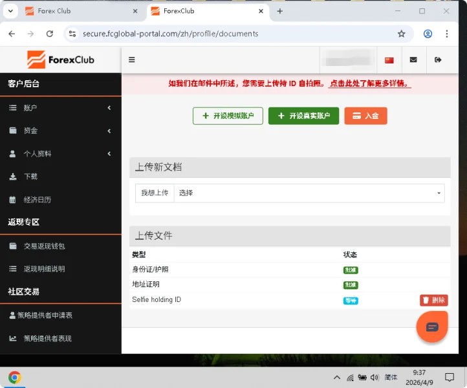Click the status badge for 地址证明
Viewport: 467px width, 388px height.
351,285
